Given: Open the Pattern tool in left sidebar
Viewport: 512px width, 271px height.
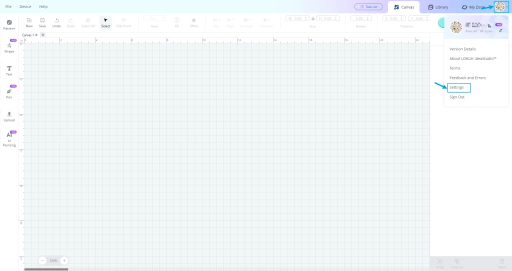Looking at the screenshot, I should pos(9,24).
